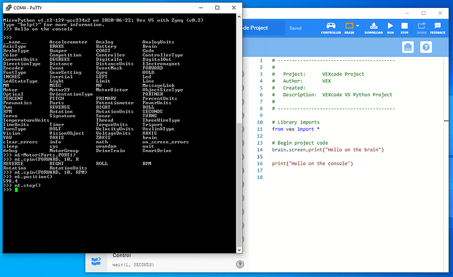Select the Brain icon in VEXcode toolbar
453x277 pixels.
349,28
